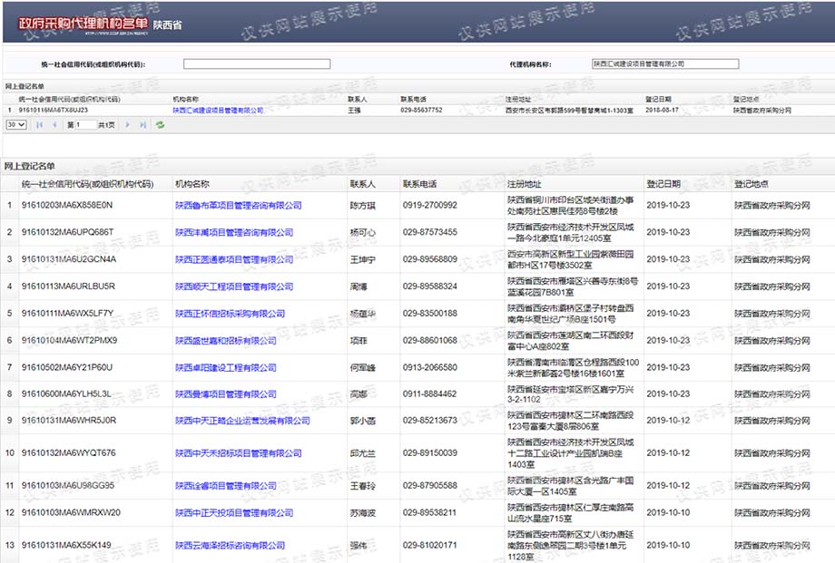Click phone number 029-89538211

[429, 512]
